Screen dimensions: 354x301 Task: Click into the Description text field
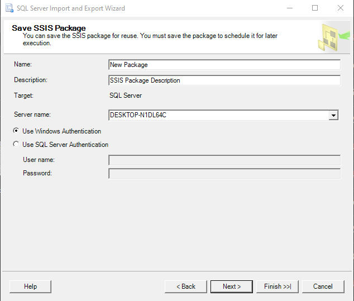click(x=224, y=80)
